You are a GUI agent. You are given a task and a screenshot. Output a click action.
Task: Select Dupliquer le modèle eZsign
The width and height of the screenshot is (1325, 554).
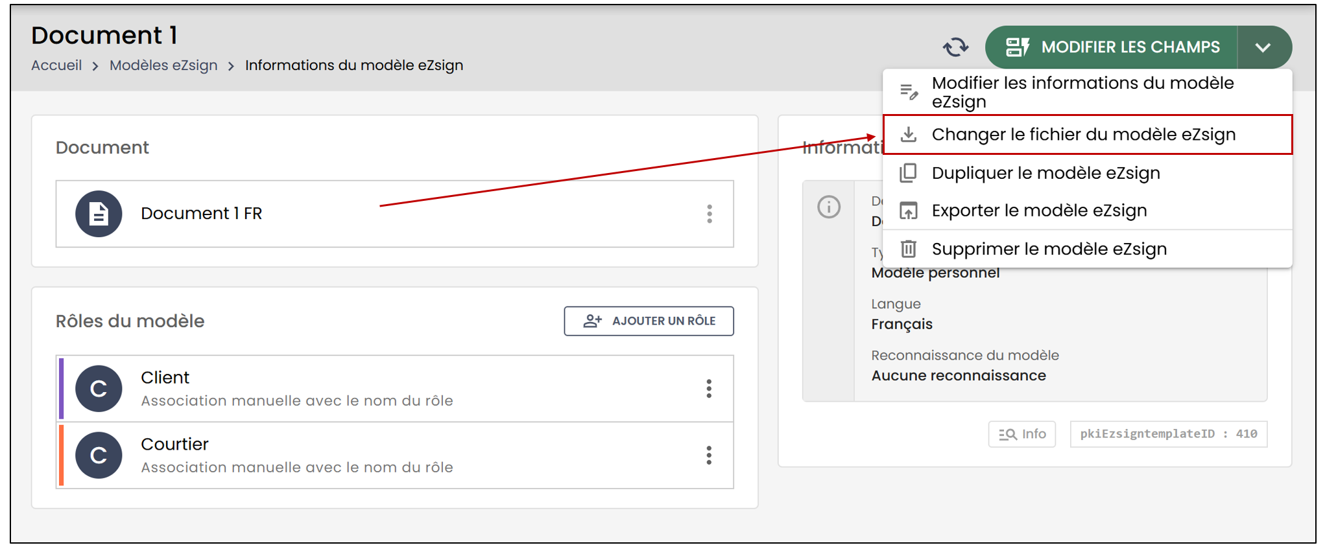pyautogui.click(x=1088, y=173)
